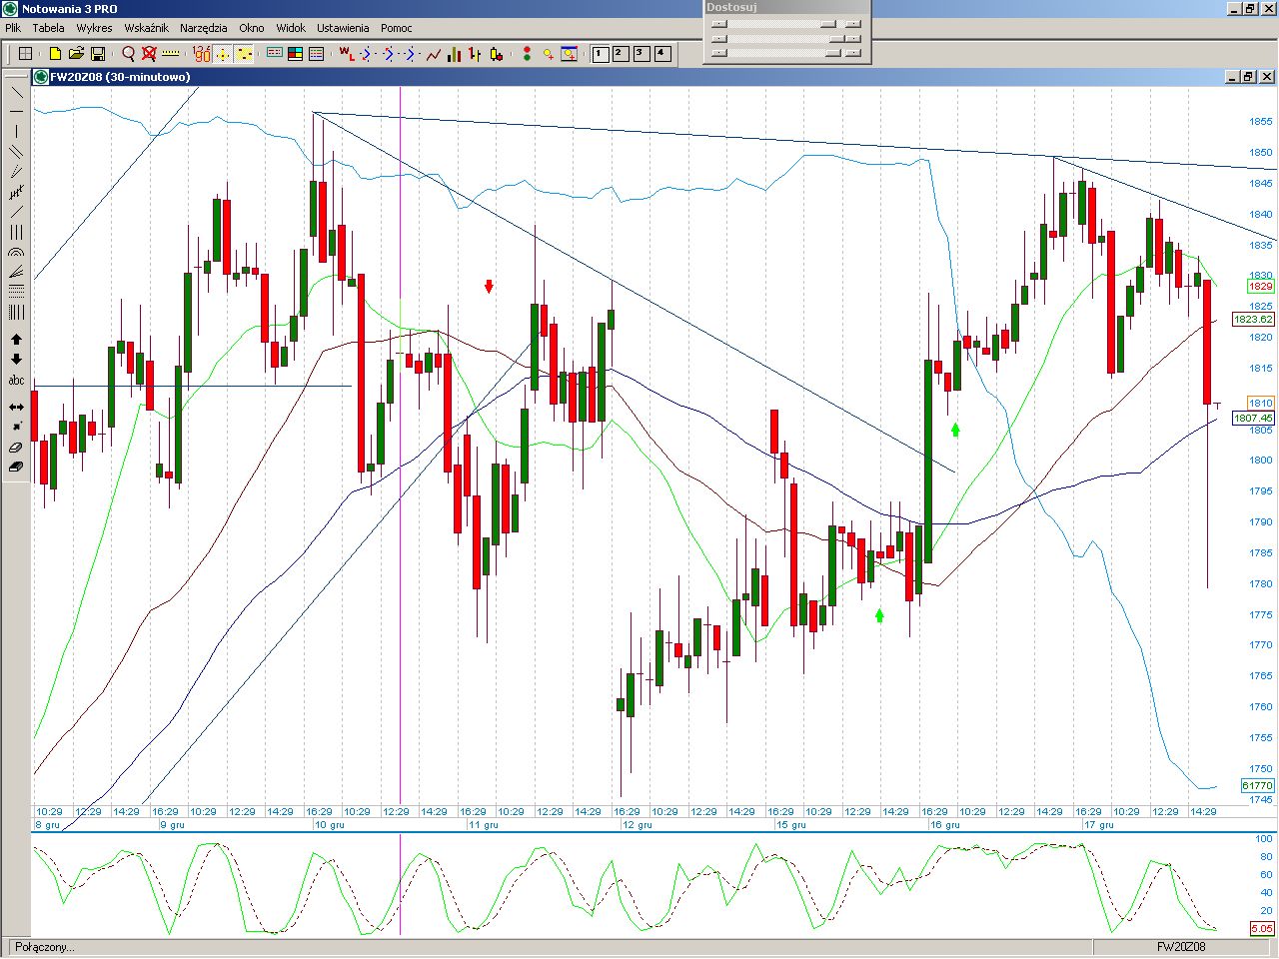
Task: Select the fan lines drawing tool
Action: 17,272
